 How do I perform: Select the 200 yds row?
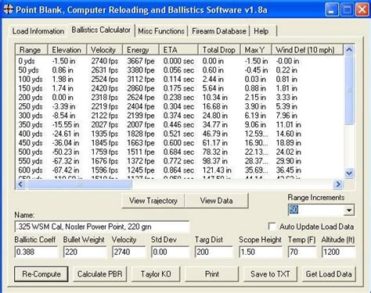click(179, 98)
